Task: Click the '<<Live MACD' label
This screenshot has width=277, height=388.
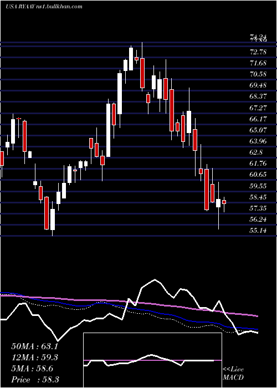Action: (x=233, y=374)
